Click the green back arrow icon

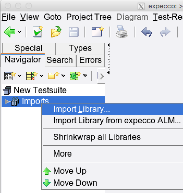click(9, 32)
